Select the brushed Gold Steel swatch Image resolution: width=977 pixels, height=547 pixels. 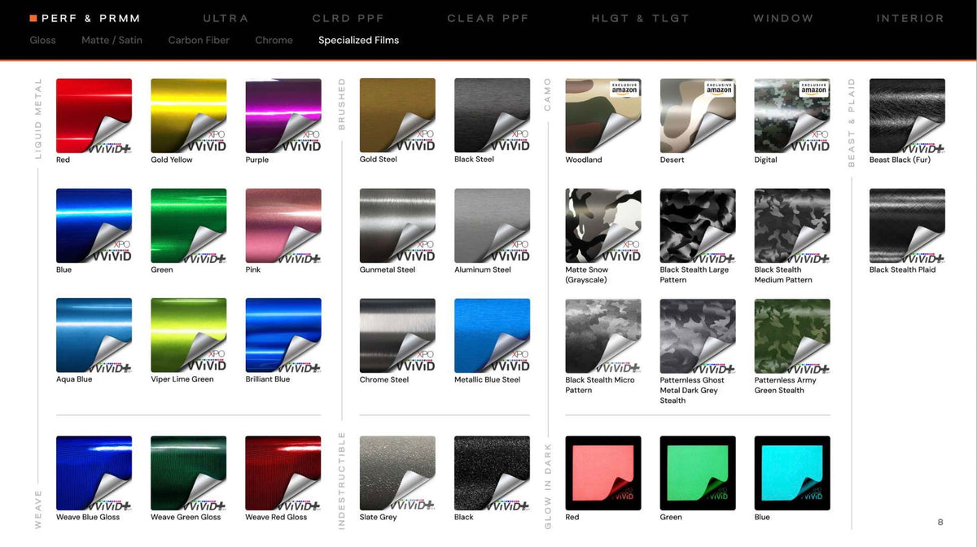[x=397, y=116]
